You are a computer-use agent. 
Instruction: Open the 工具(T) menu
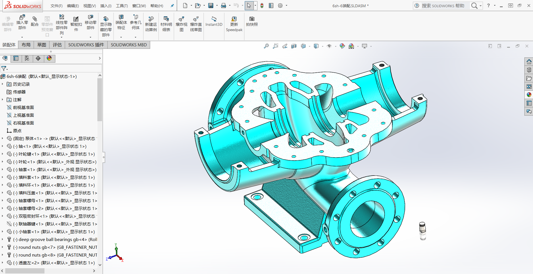click(x=122, y=6)
